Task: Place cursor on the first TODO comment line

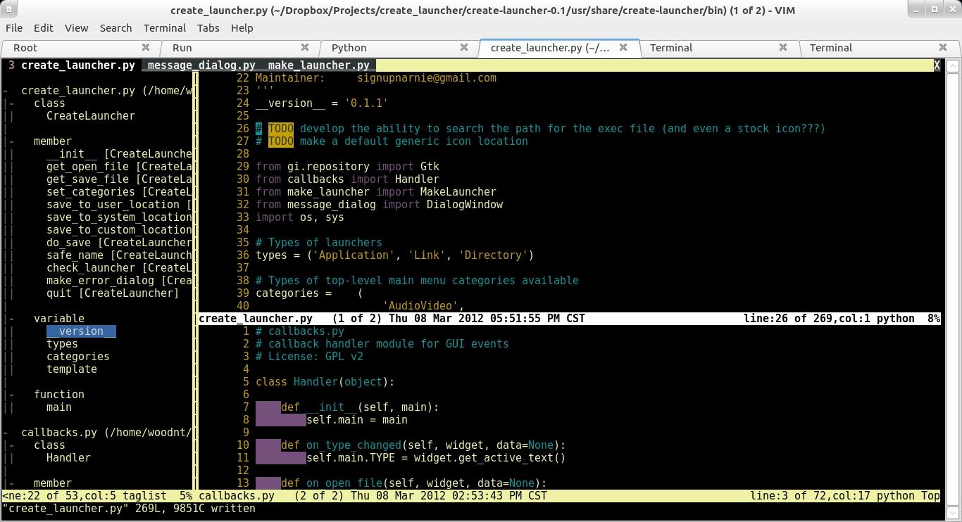Action: point(540,128)
